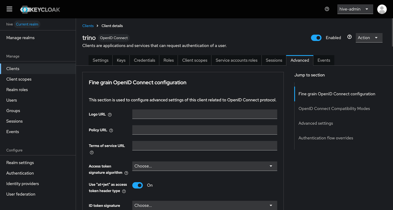Screen dimensions: 393x210
Task: Disable the client Enabled toggle
Action: (x=316, y=38)
